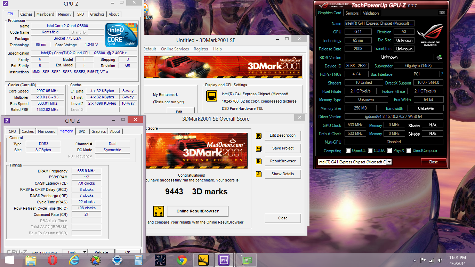Launch Opera from the taskbar
This screenshot has width=475, height=267.
point(53,260)
